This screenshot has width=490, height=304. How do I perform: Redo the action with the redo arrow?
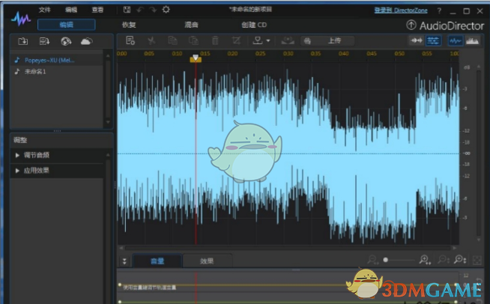[x=153, y=10]
